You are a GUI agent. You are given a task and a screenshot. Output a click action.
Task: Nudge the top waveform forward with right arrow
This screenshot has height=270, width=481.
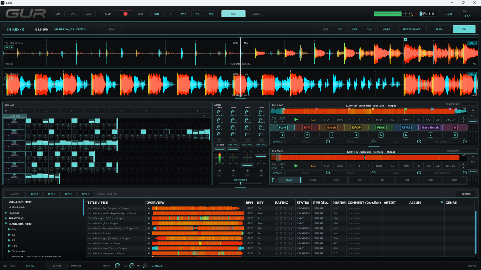[x=12, y=47]
